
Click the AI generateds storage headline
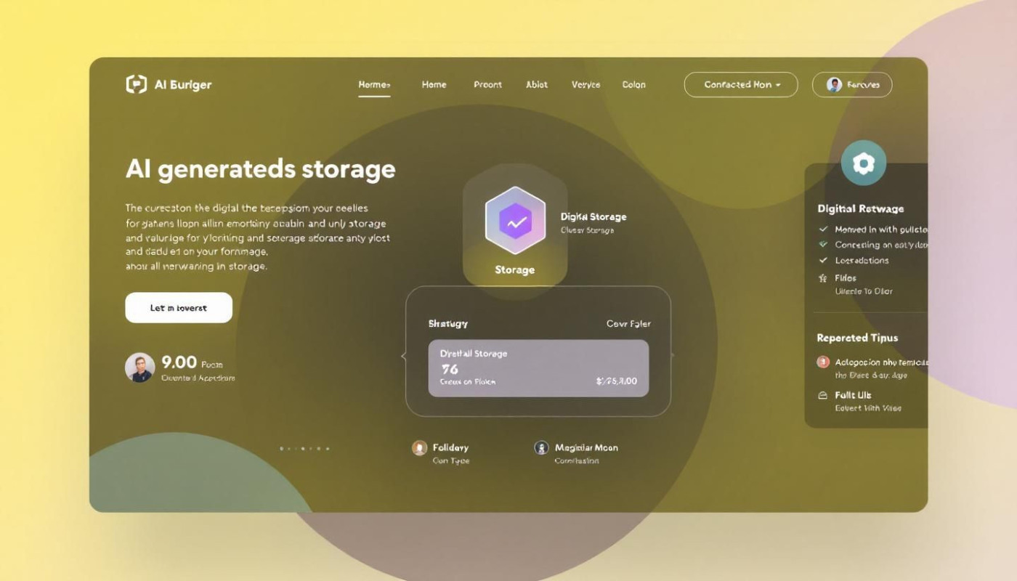(261, 169)
